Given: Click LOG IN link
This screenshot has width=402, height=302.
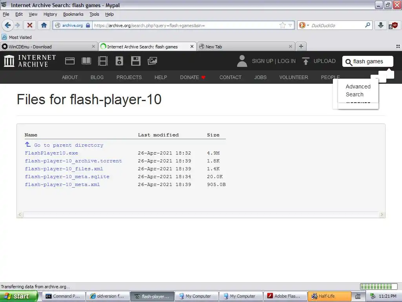Looking at the screenshot, I should pyautogui.click(x=286, y=61).
